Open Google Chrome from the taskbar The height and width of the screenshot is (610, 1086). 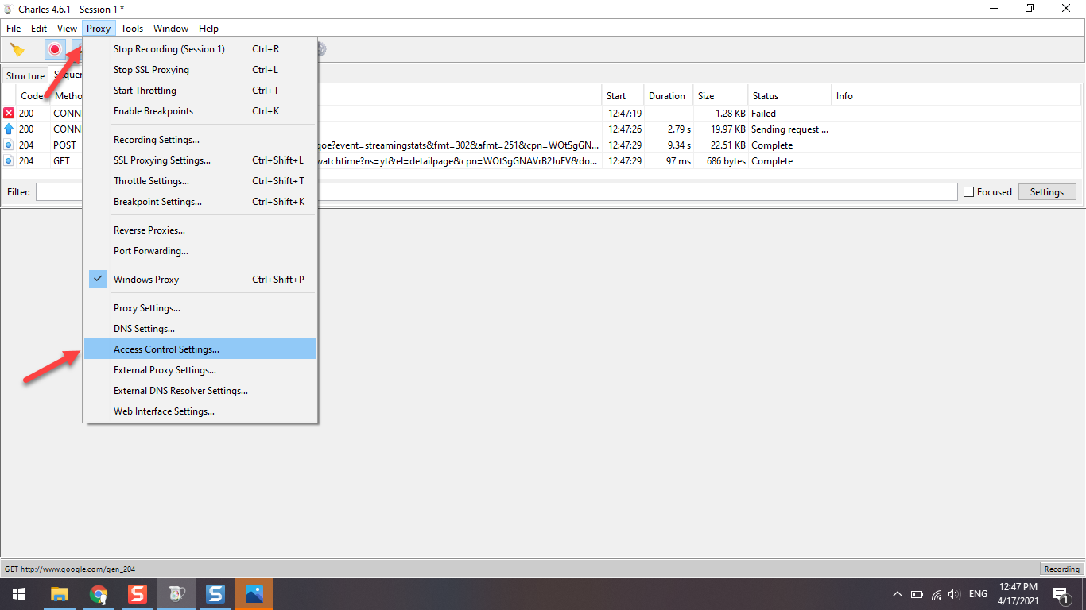pos(99,594)
